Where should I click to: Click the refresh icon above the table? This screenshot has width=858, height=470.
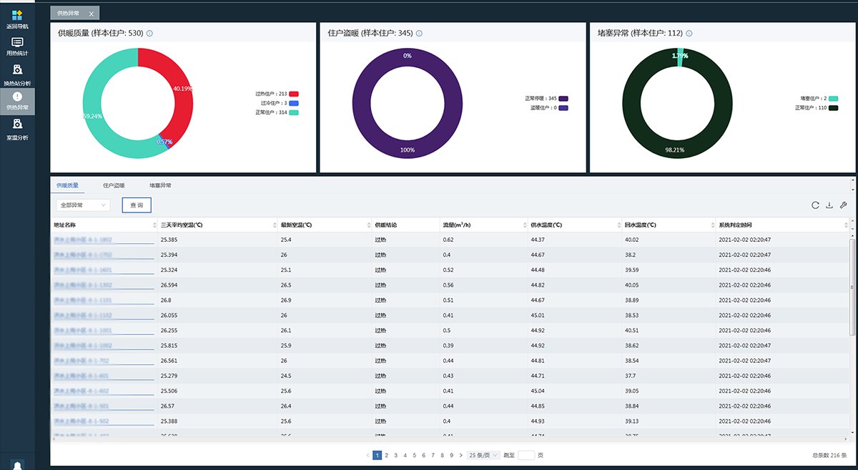[815, 205]
